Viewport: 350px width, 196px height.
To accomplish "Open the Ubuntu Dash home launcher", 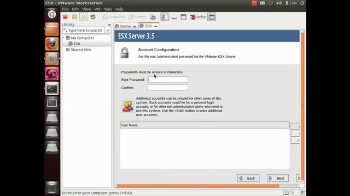I will point(52,14).
